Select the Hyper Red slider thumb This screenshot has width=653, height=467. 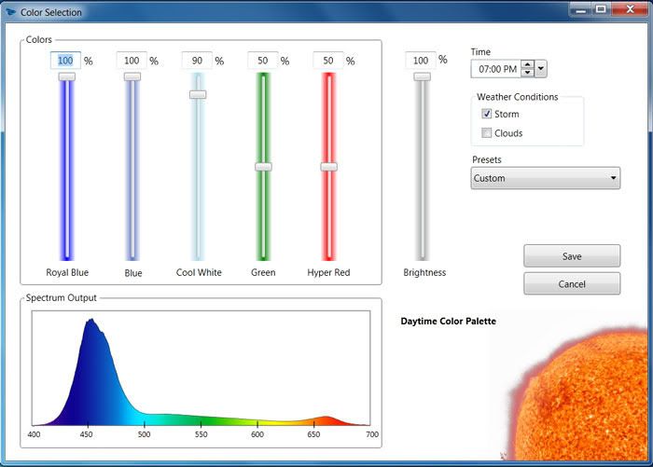pyautogui.click(x=328, y=166)
